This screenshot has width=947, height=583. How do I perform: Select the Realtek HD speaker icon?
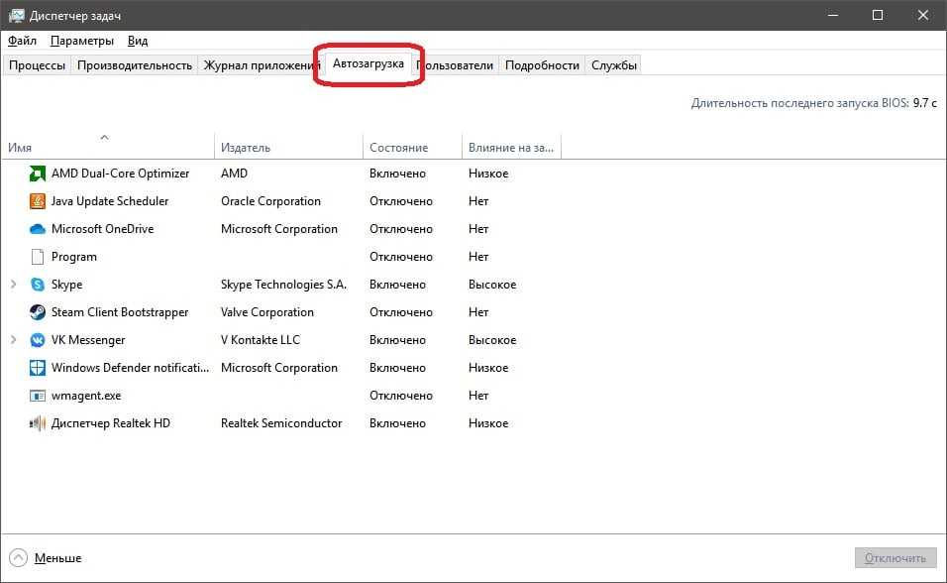[x=38, y=423]
